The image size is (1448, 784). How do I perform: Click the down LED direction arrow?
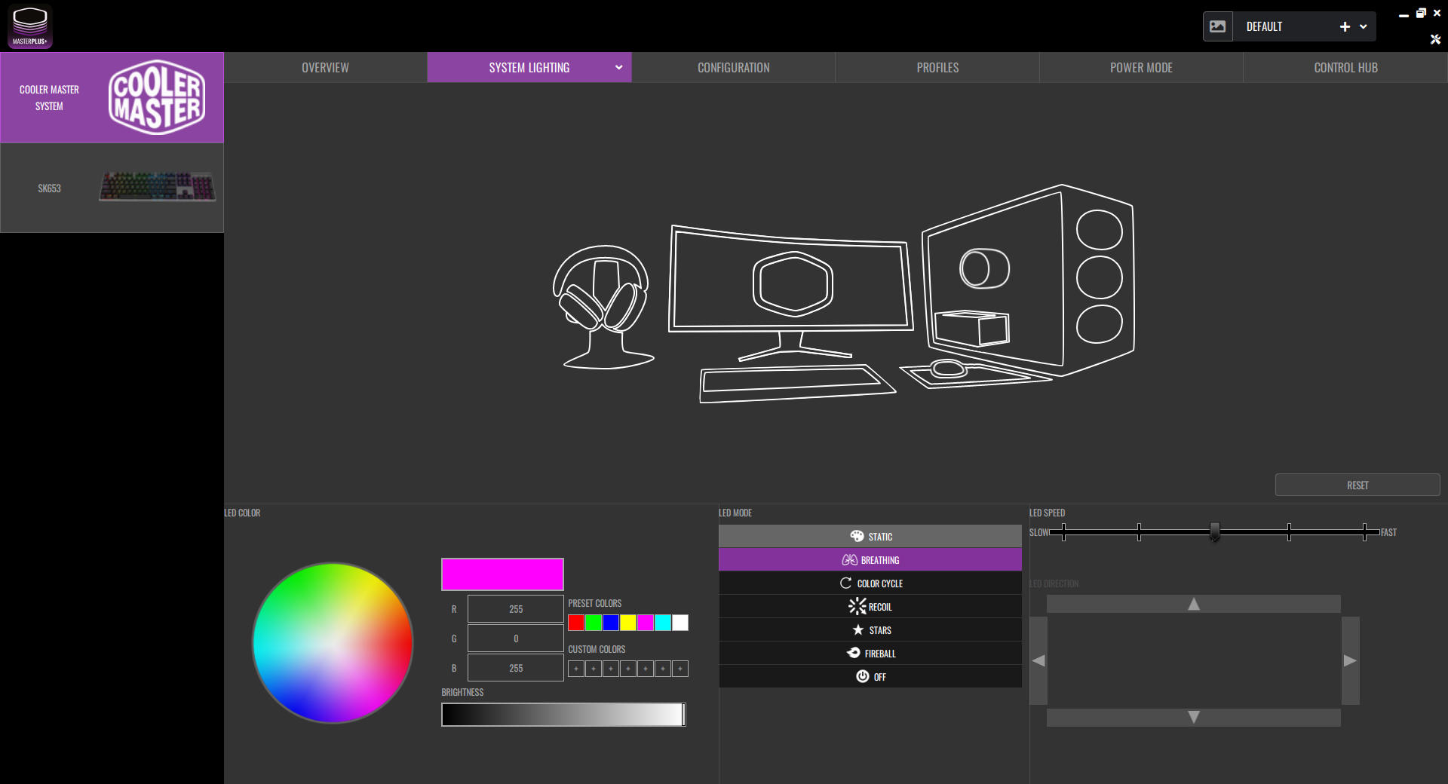pos(1194,718)
